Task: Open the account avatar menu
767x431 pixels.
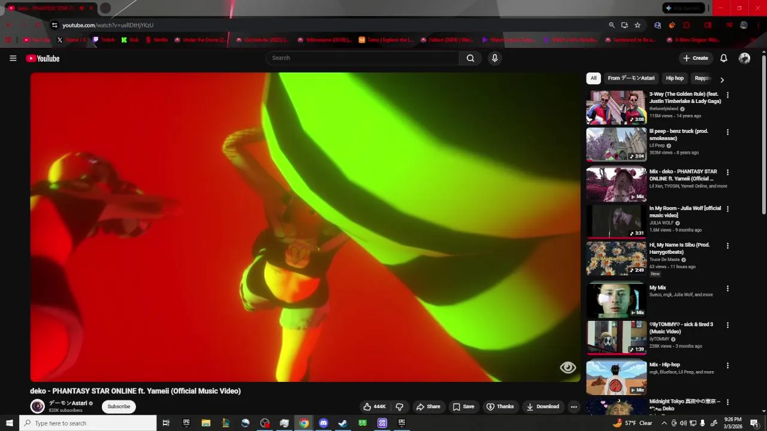Action: coord(744,58)
